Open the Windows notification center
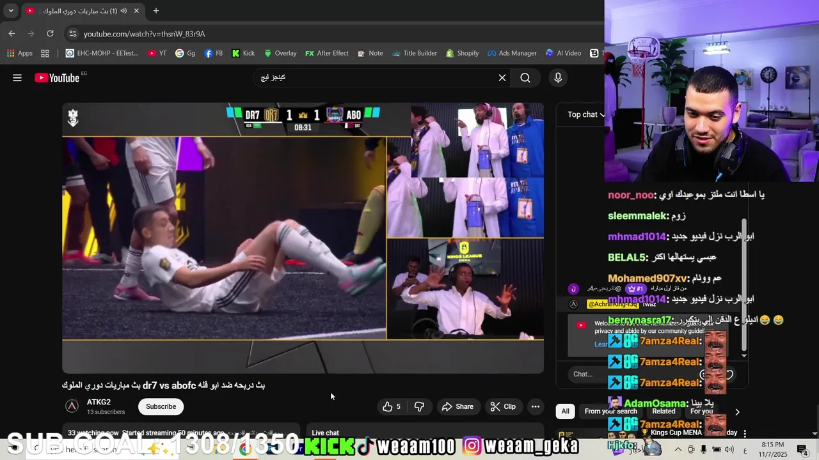 pyautogui.click(x=802, y=449)
